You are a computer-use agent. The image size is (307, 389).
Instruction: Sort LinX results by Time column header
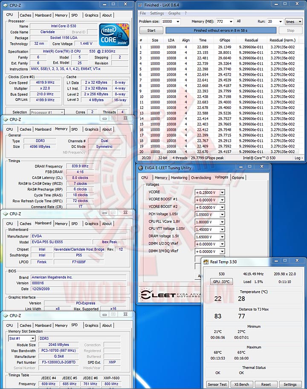[203, 40]
